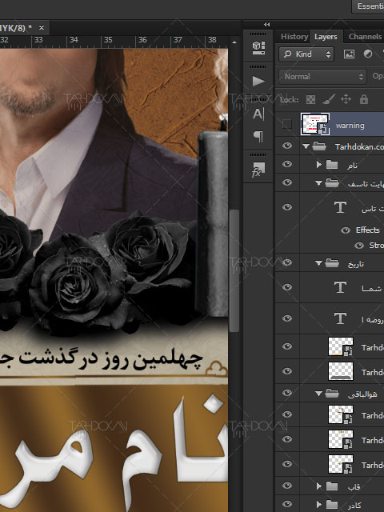This screenshot has width=384, height=512.
Task: Collapse the تاسف group triangle
Action: 318,183
